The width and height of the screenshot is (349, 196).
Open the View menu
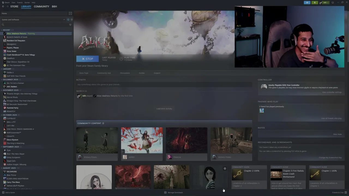pos(13,2)
